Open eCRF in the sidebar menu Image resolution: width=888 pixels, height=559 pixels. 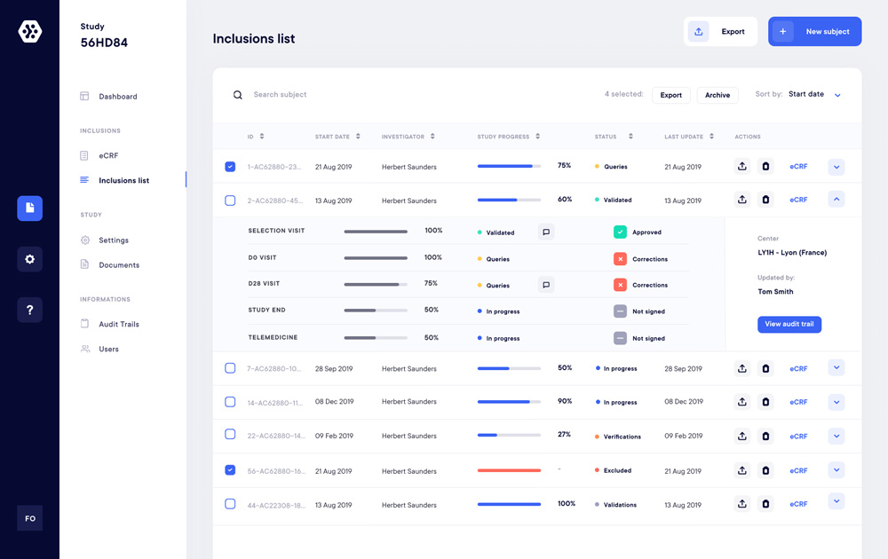point(99,155)
